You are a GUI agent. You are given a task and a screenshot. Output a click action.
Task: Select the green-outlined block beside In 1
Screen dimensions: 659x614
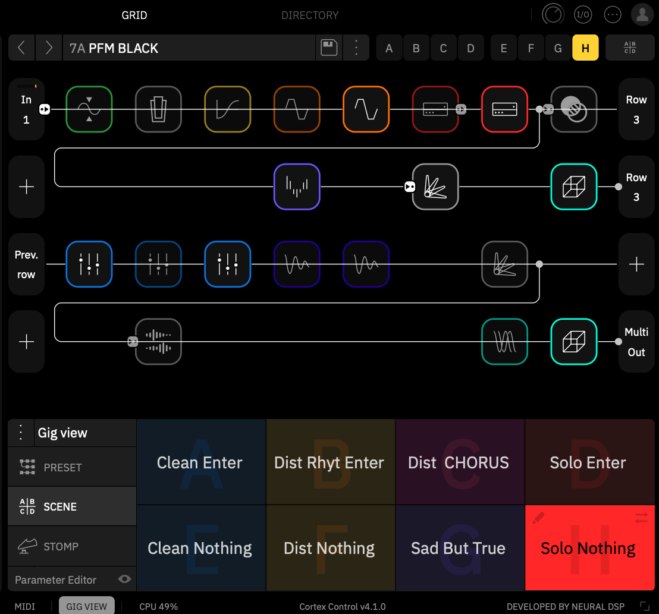(x=89, y=109)
